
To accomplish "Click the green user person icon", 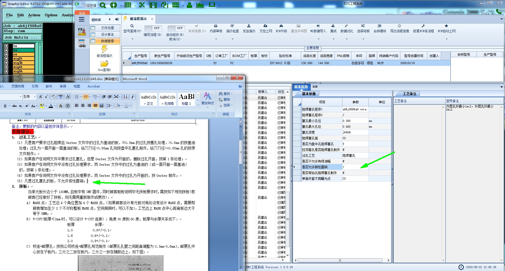I will [189, 5].
